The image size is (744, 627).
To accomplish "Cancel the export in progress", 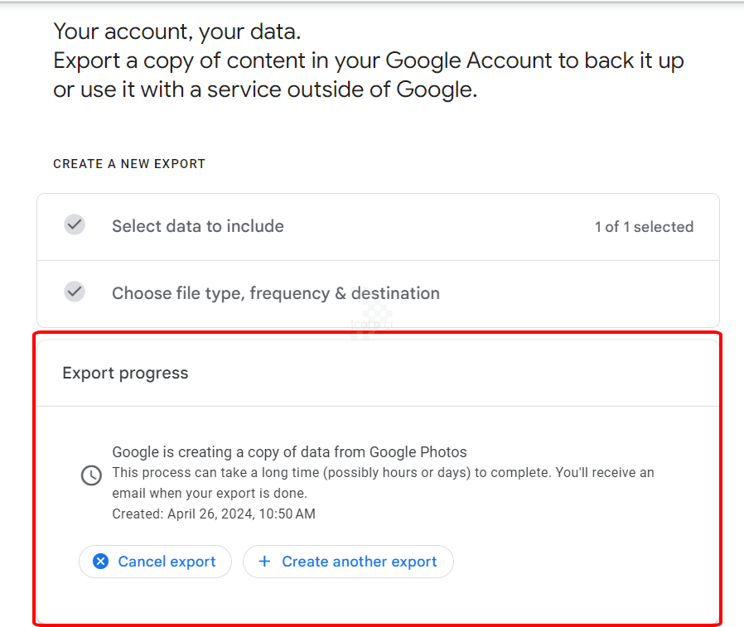I will click(x=155, y=562).
